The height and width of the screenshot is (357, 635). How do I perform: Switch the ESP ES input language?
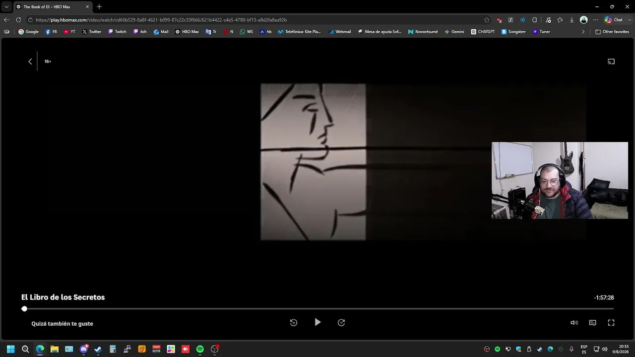584,349
